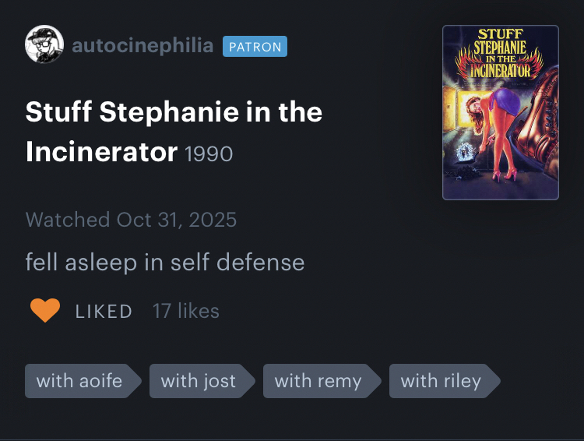Click the autocinephilia profile avatar
Viewport: 584px width, 441px height.
44,45
